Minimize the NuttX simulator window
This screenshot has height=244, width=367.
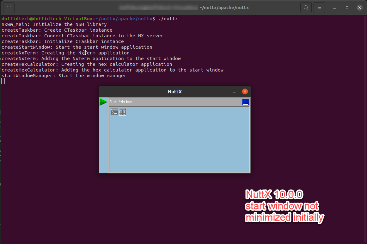click(x=234, y=92)
